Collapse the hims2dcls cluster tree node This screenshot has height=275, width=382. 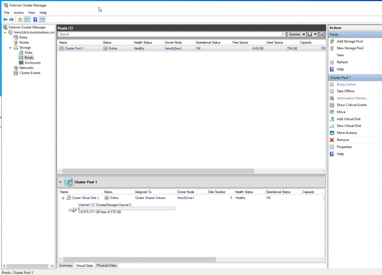5,32
